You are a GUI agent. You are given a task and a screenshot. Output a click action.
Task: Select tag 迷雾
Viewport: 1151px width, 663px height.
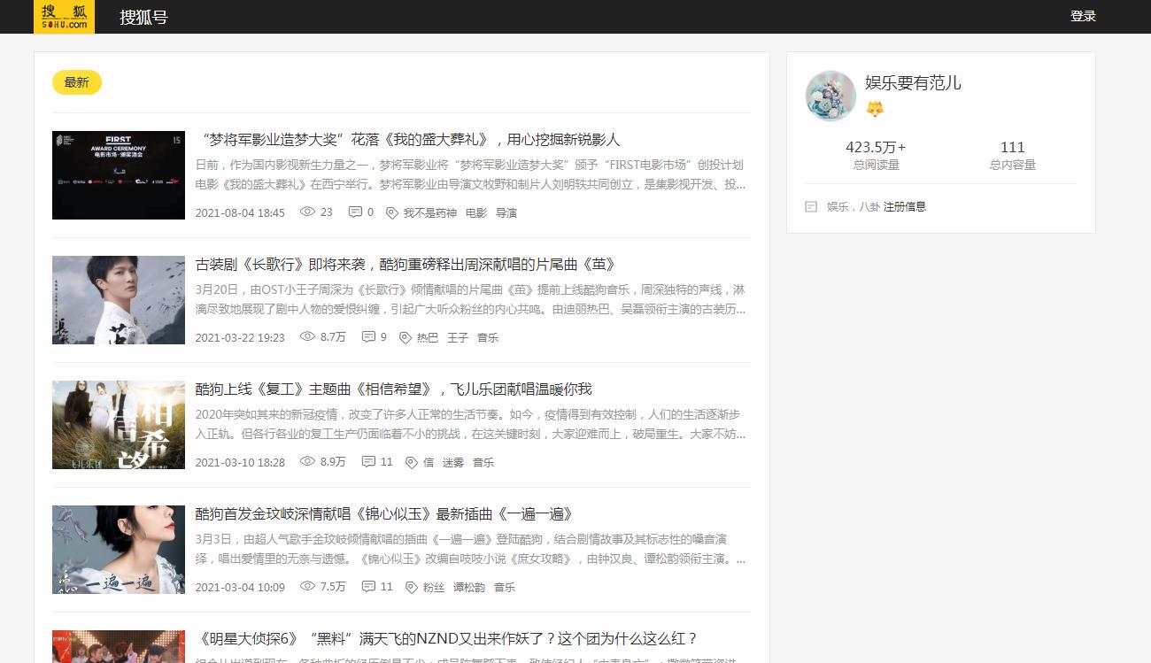pos(453,463)
